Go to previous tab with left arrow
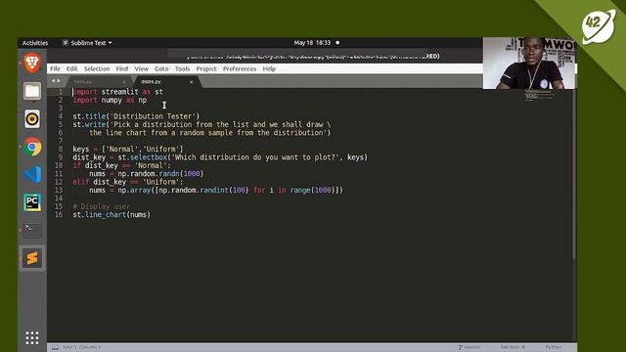Viewport: 626px width, 352px height. [x=53, y=81]
